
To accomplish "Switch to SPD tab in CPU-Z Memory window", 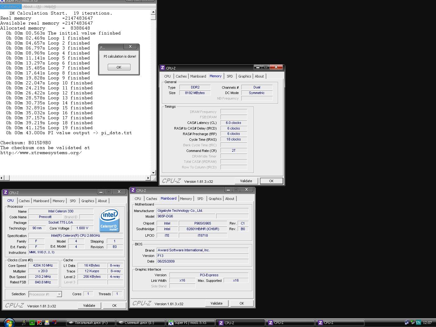I will pos(230,76).
